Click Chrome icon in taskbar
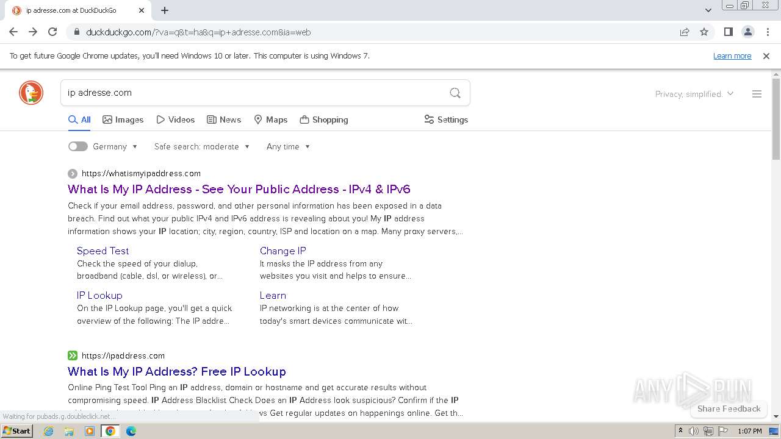781x439 pixels. [x=110, y=431]
